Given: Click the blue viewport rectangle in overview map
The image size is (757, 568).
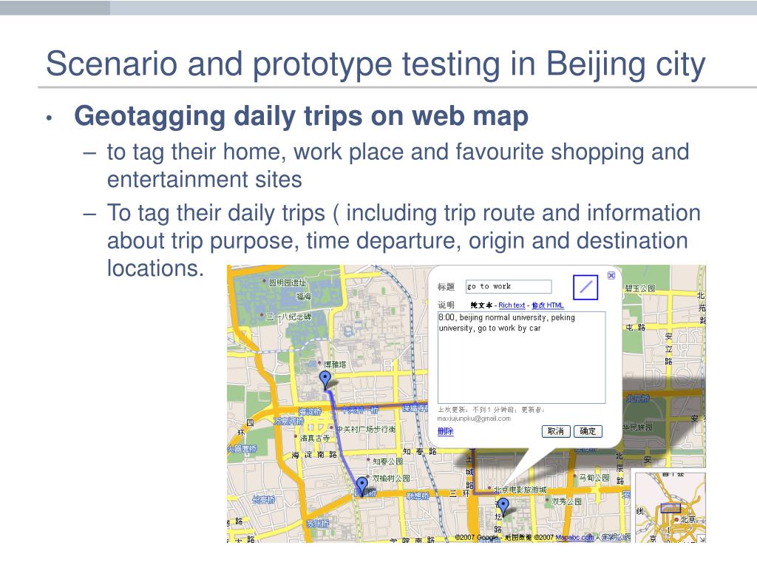Looking at the screenshot, I should 670,508.
